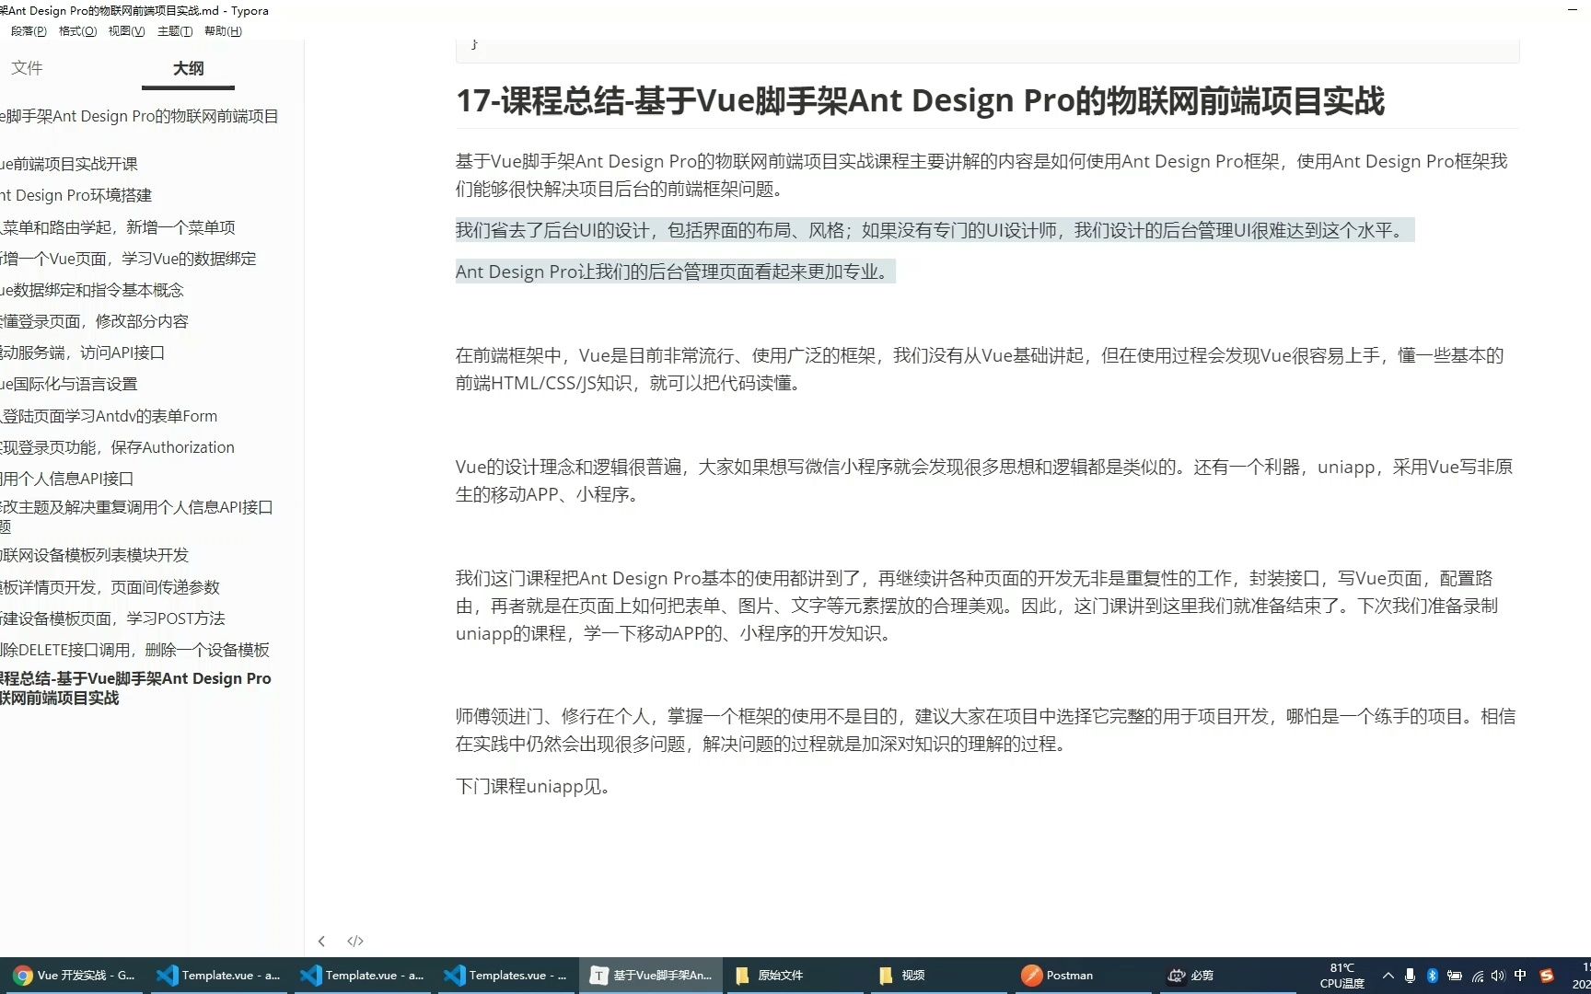Viewport: 1591px width, 994px height.
Task: Go to top outline item 脚手架Ant Design Pro
Action: point(139,116)
